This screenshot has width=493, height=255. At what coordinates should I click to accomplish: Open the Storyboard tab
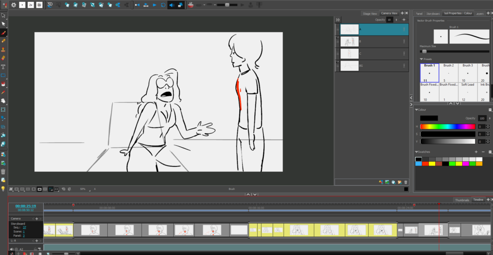pos(433,13)
